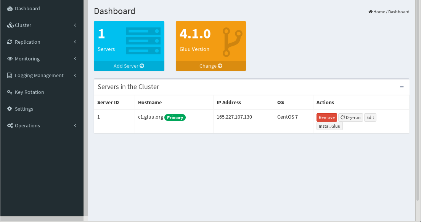Click the green Primary badge
The width and height of the screenshot is (421, 222).
175,117
